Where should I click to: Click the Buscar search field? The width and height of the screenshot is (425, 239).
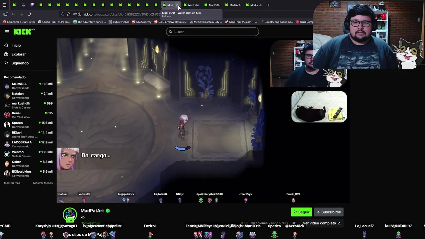212,32
